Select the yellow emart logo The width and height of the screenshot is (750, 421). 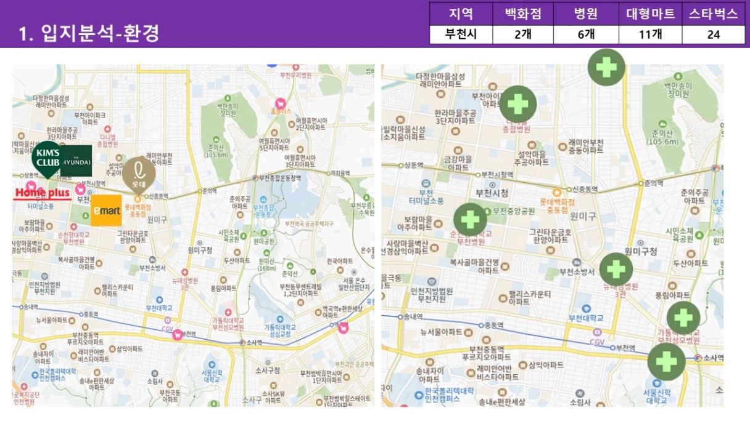point(106,210)
